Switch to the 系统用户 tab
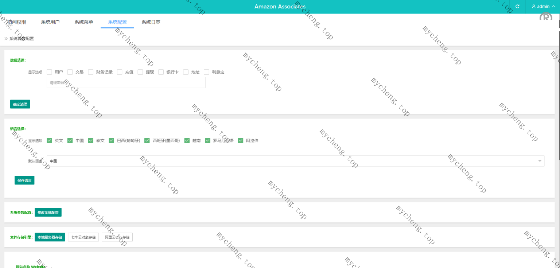 pyautogui.click(x=50, y=22)
